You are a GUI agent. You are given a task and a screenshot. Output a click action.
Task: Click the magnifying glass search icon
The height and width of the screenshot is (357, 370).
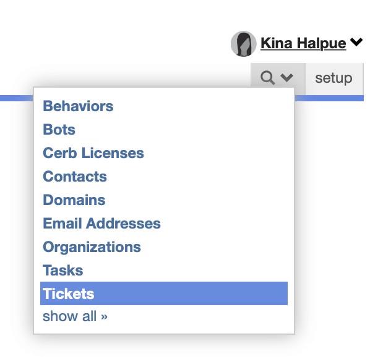click(x=267, y=78)
